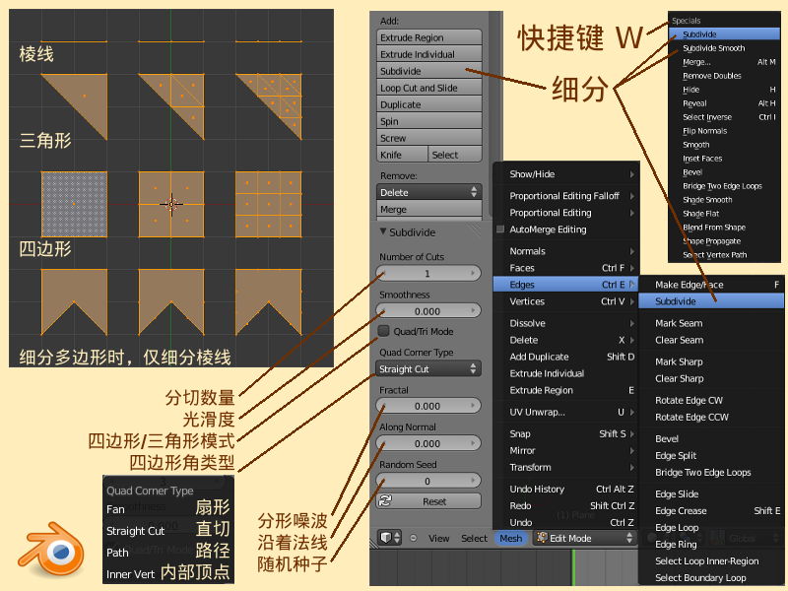Click the Extrude Region button in Add panel
Viewport: 788px width, 591px height.
[428, 37]
